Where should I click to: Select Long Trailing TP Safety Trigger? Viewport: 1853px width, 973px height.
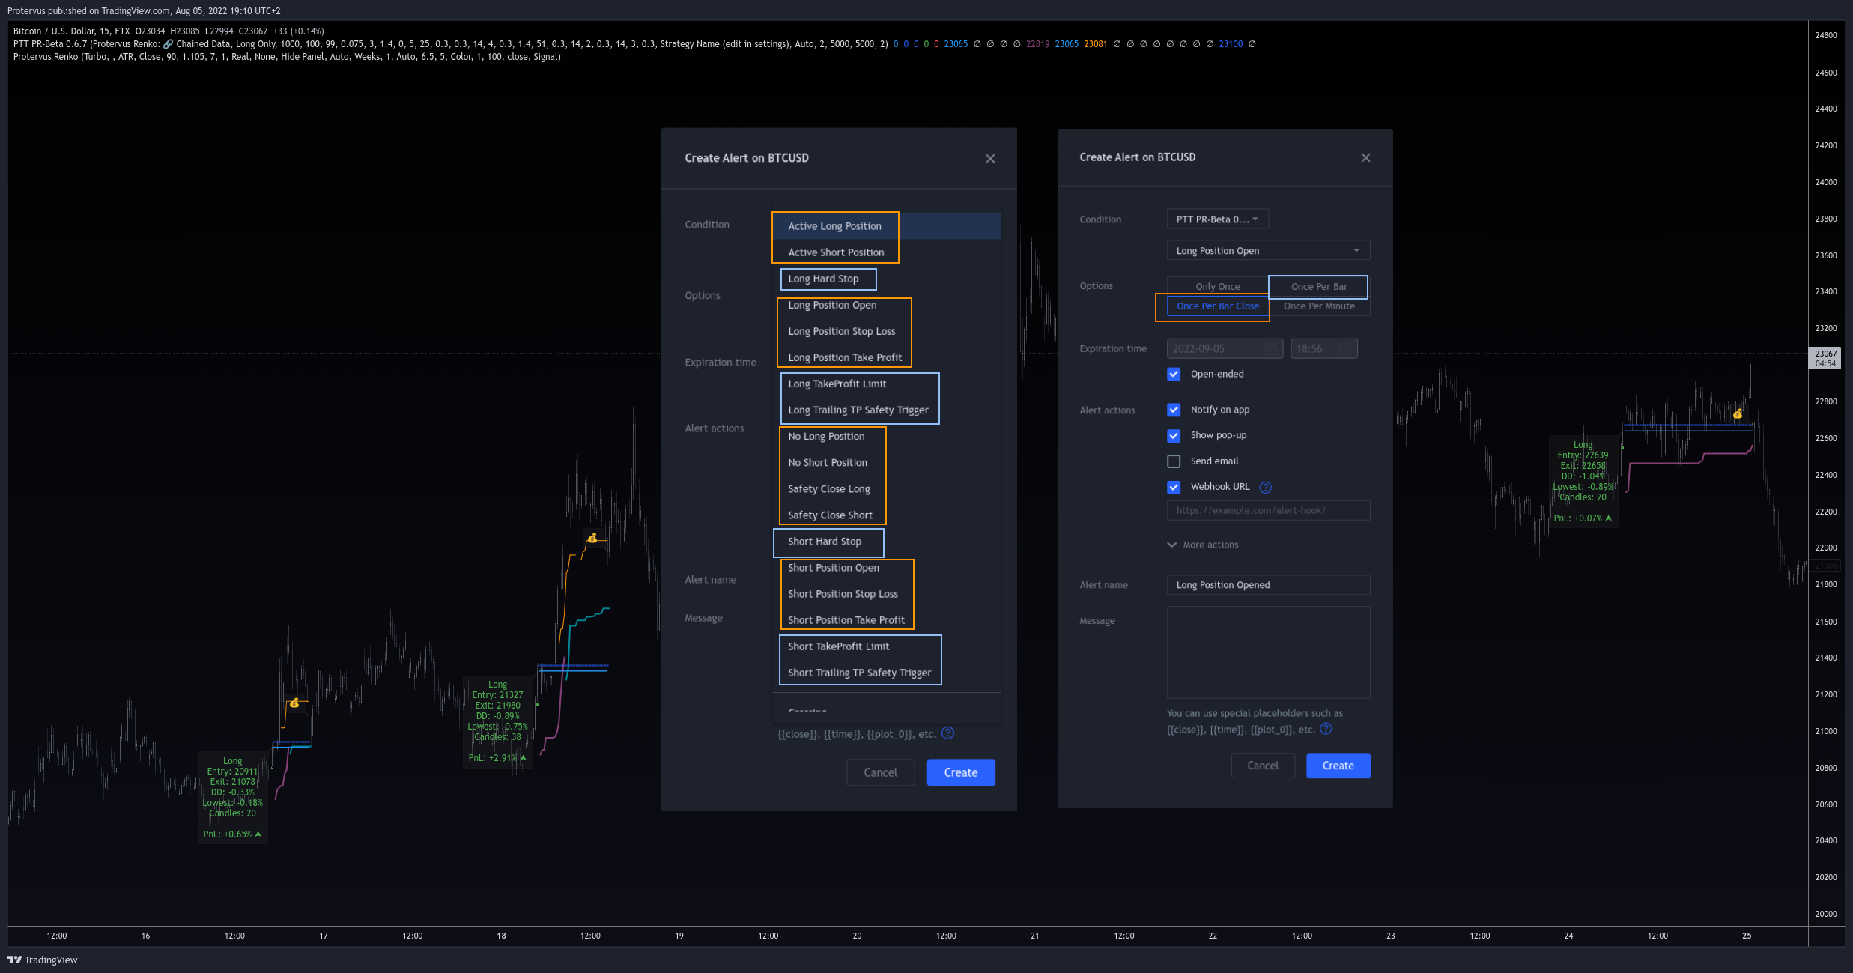tap(887, 410)
